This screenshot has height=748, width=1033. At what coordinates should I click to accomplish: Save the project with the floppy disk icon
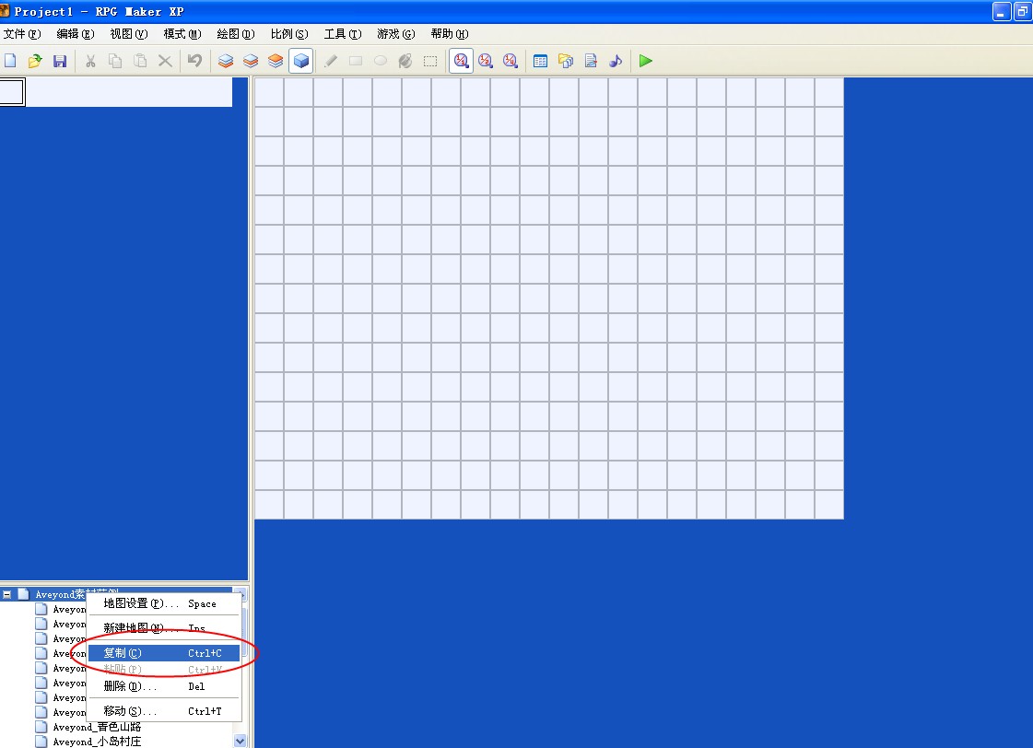[x=60, y=61]
